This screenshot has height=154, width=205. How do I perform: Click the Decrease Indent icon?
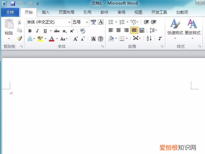click(x=146, y=22)
